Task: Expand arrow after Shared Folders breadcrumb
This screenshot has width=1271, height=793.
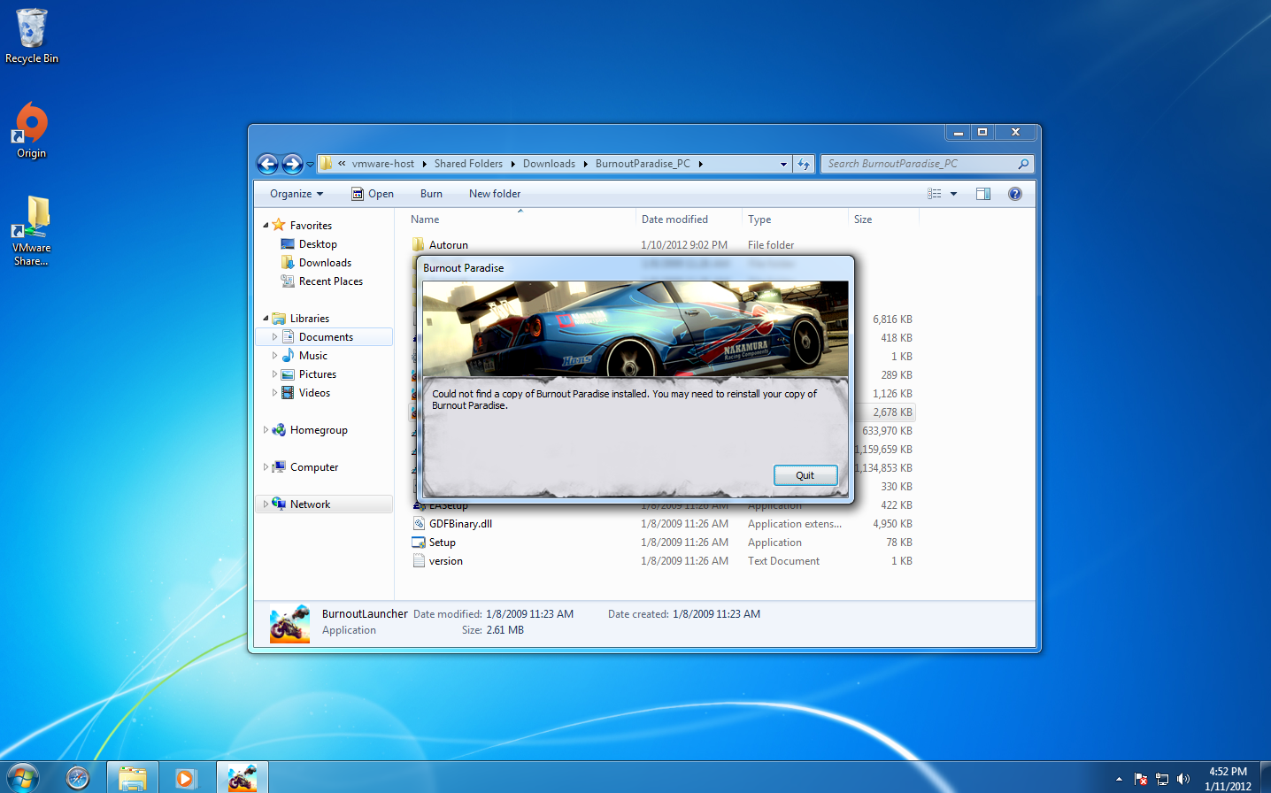Action: pos(512,164)
